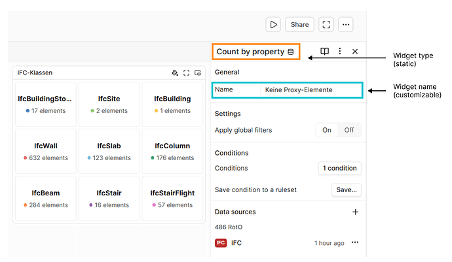This screenshot has height=262, width=452.
Task: Click the Share button
Action: [299, 24]
